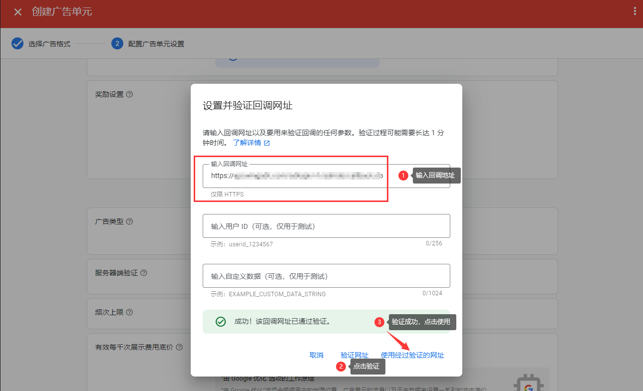Screen dimensions: 643x391
Task: Click the 成功！该回调网址已通过验证 message
Action: 283,322
